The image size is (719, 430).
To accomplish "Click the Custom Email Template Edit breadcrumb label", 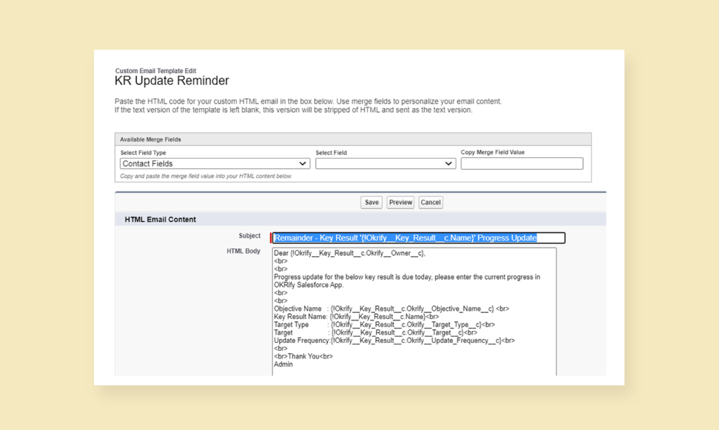I will 155,71.
